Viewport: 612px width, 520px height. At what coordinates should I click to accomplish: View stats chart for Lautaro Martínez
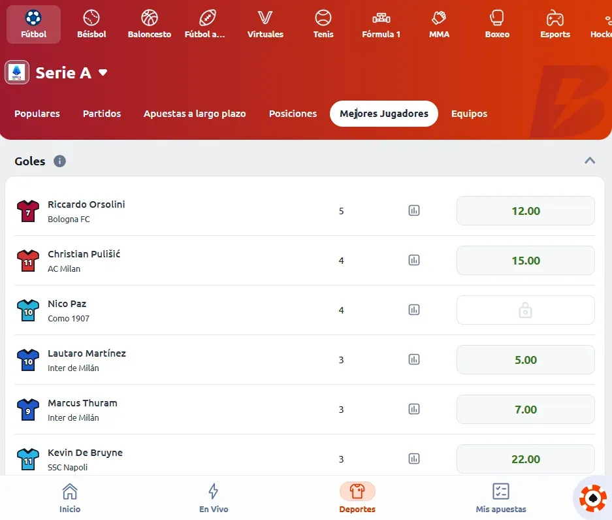coord(414,359)
